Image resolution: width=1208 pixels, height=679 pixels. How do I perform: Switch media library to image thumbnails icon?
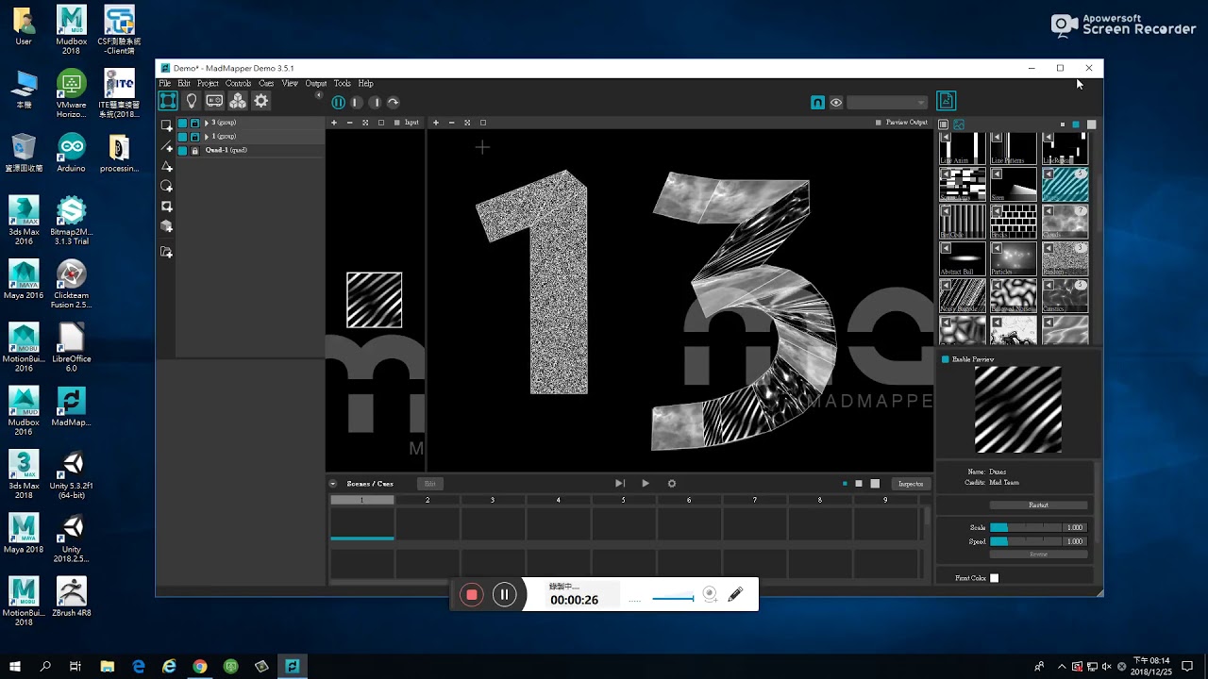(x=959, y=124)
